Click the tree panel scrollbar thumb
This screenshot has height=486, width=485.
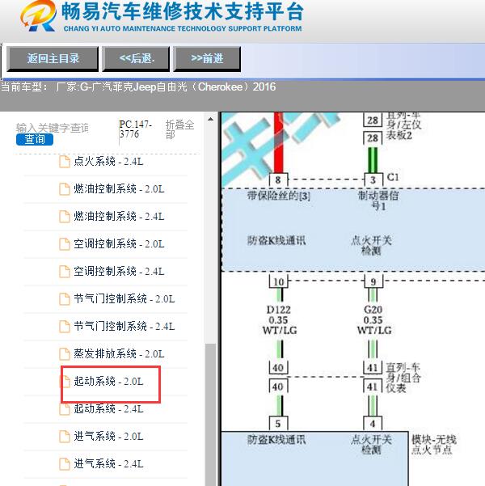(210, 415)
